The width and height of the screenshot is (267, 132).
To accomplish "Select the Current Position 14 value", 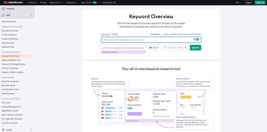I will 168,116.
